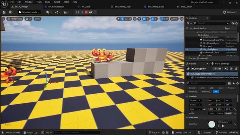The image size is (240, 135).
Task: Open the Blueprints toolbar dropdown
Action: [x=57, y=12]
